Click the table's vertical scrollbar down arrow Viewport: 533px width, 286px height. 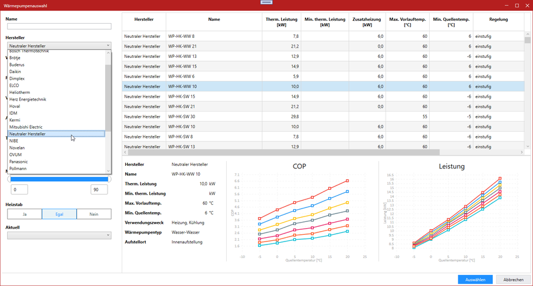[528, 146]
